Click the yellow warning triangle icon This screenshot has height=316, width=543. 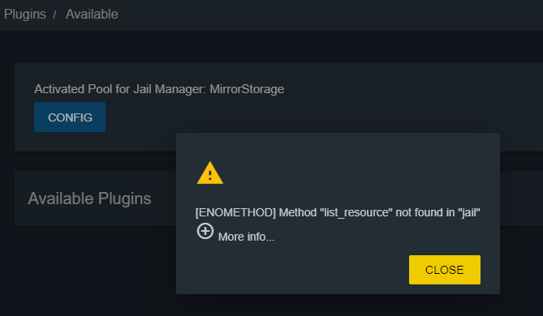[210, 173]
